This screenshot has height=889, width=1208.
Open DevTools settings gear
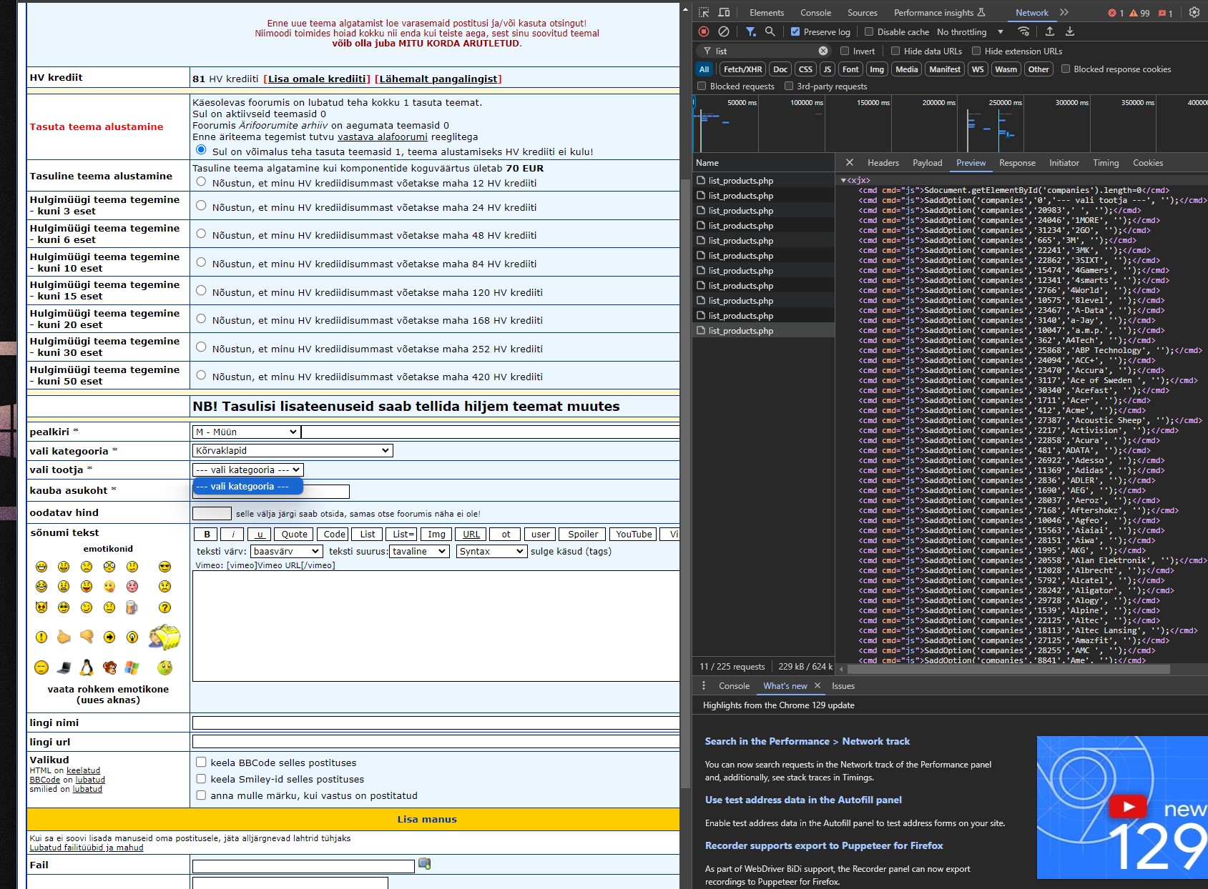pos(1194,12)
